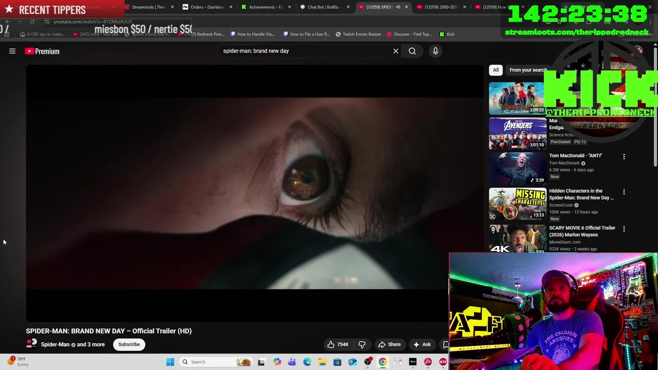Open the MovieGasm.com channel name
The height and width of the screenshot is (370, 658).
(x=564, y=242)
